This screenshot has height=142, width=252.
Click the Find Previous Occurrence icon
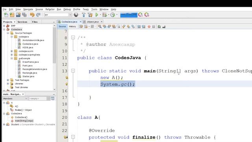[104, 26]
